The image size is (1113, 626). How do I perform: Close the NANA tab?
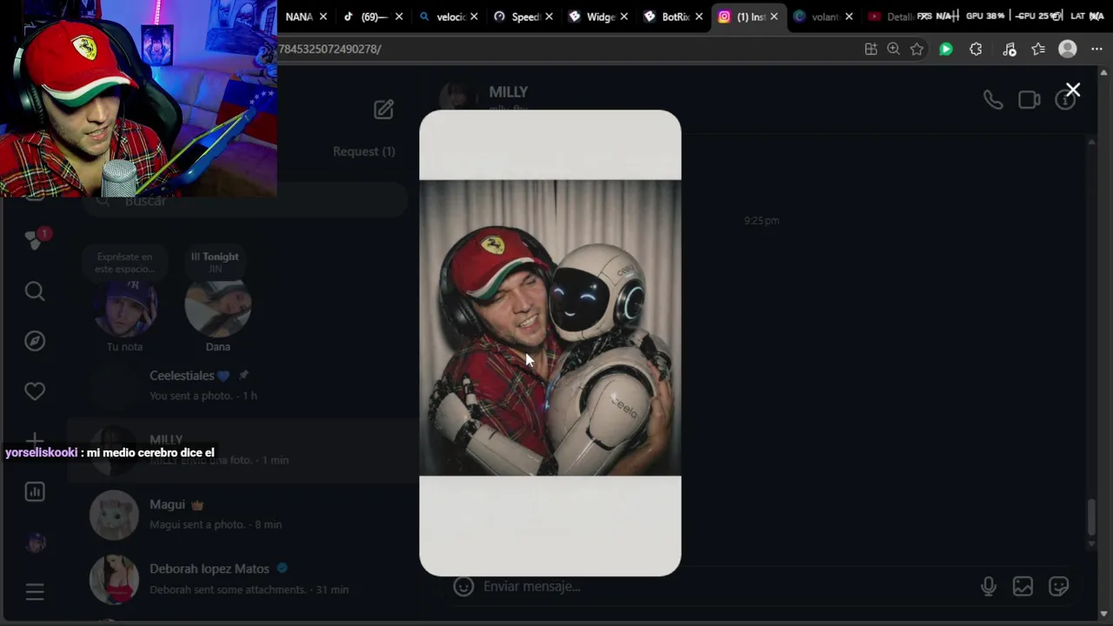[x=323, y=17]
